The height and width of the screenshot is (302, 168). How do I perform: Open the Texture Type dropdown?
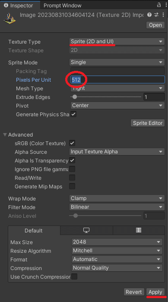[117, 41]
